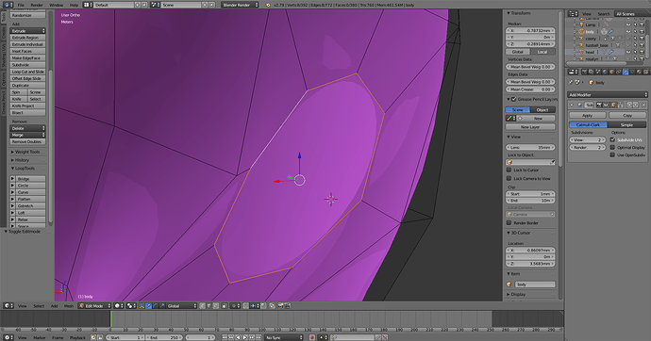Open the timeline Marker menu
651x341 pixels.
tap(40, 337)
